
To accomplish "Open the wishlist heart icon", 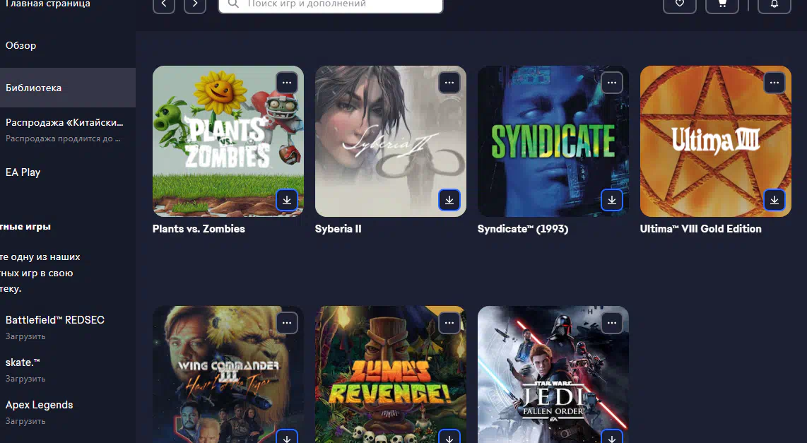I will tap(679, 4).
